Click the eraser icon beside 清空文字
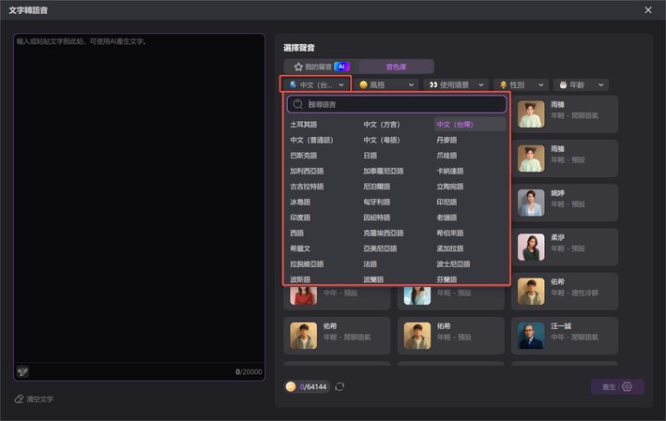Screen dimensions: 666x421 (19, 398)
